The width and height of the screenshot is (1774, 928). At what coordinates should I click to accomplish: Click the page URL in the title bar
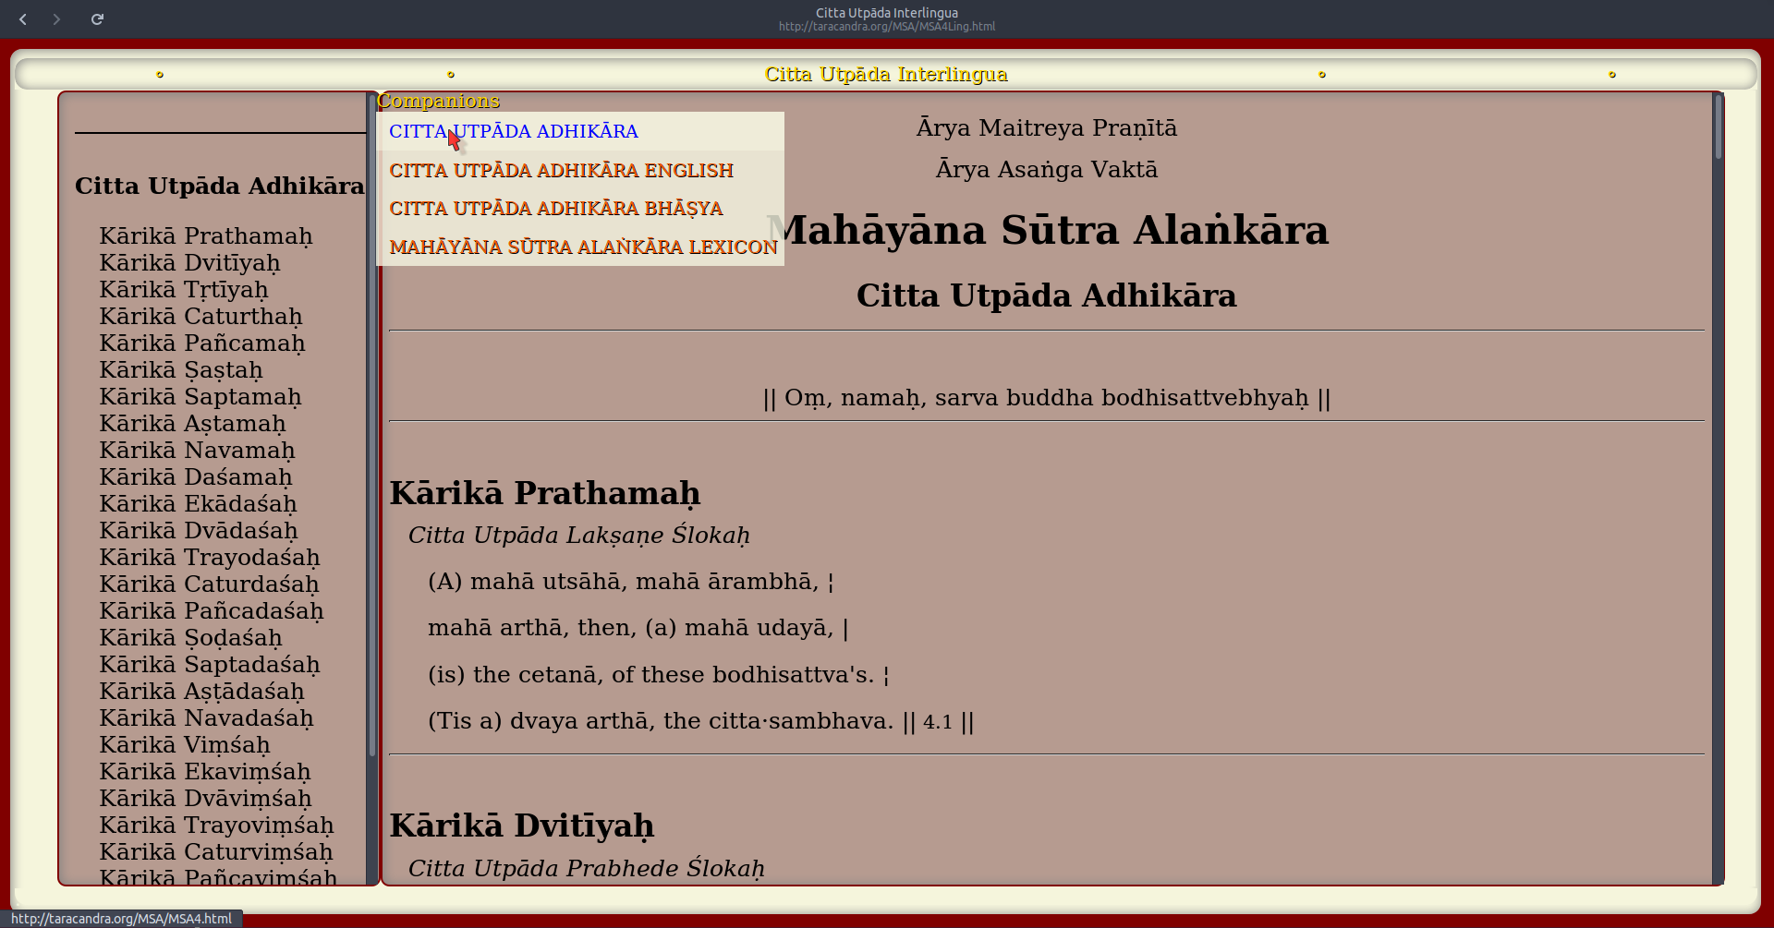click(886, 27)
